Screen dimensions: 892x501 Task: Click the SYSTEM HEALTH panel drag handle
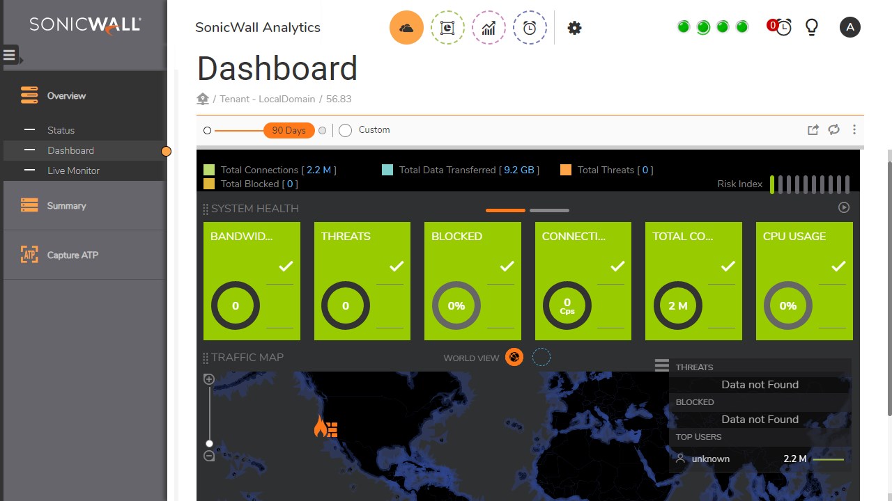[206, 209]
